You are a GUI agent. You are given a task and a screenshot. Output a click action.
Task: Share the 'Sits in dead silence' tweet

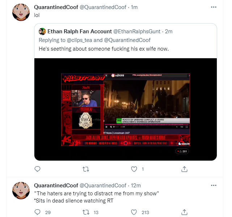tap(184, 212)
